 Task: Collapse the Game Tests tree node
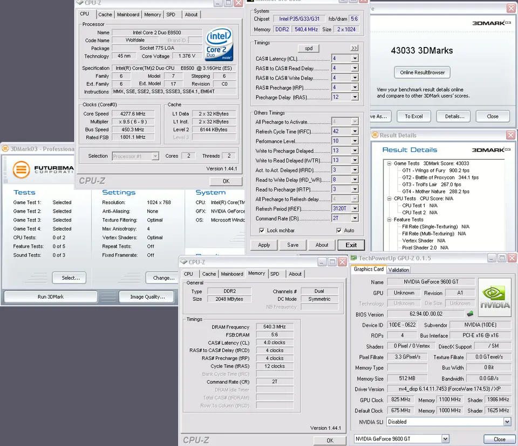click(x=389, y=164)
